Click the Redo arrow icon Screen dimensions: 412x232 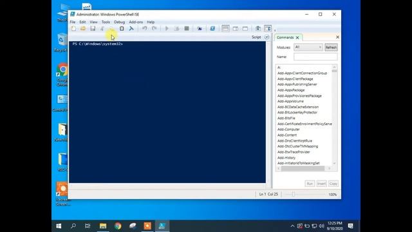tap(154, 28)
